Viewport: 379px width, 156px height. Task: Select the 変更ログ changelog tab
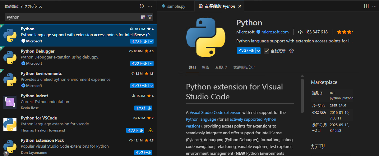pyautogui.click(x=221, y=67)
